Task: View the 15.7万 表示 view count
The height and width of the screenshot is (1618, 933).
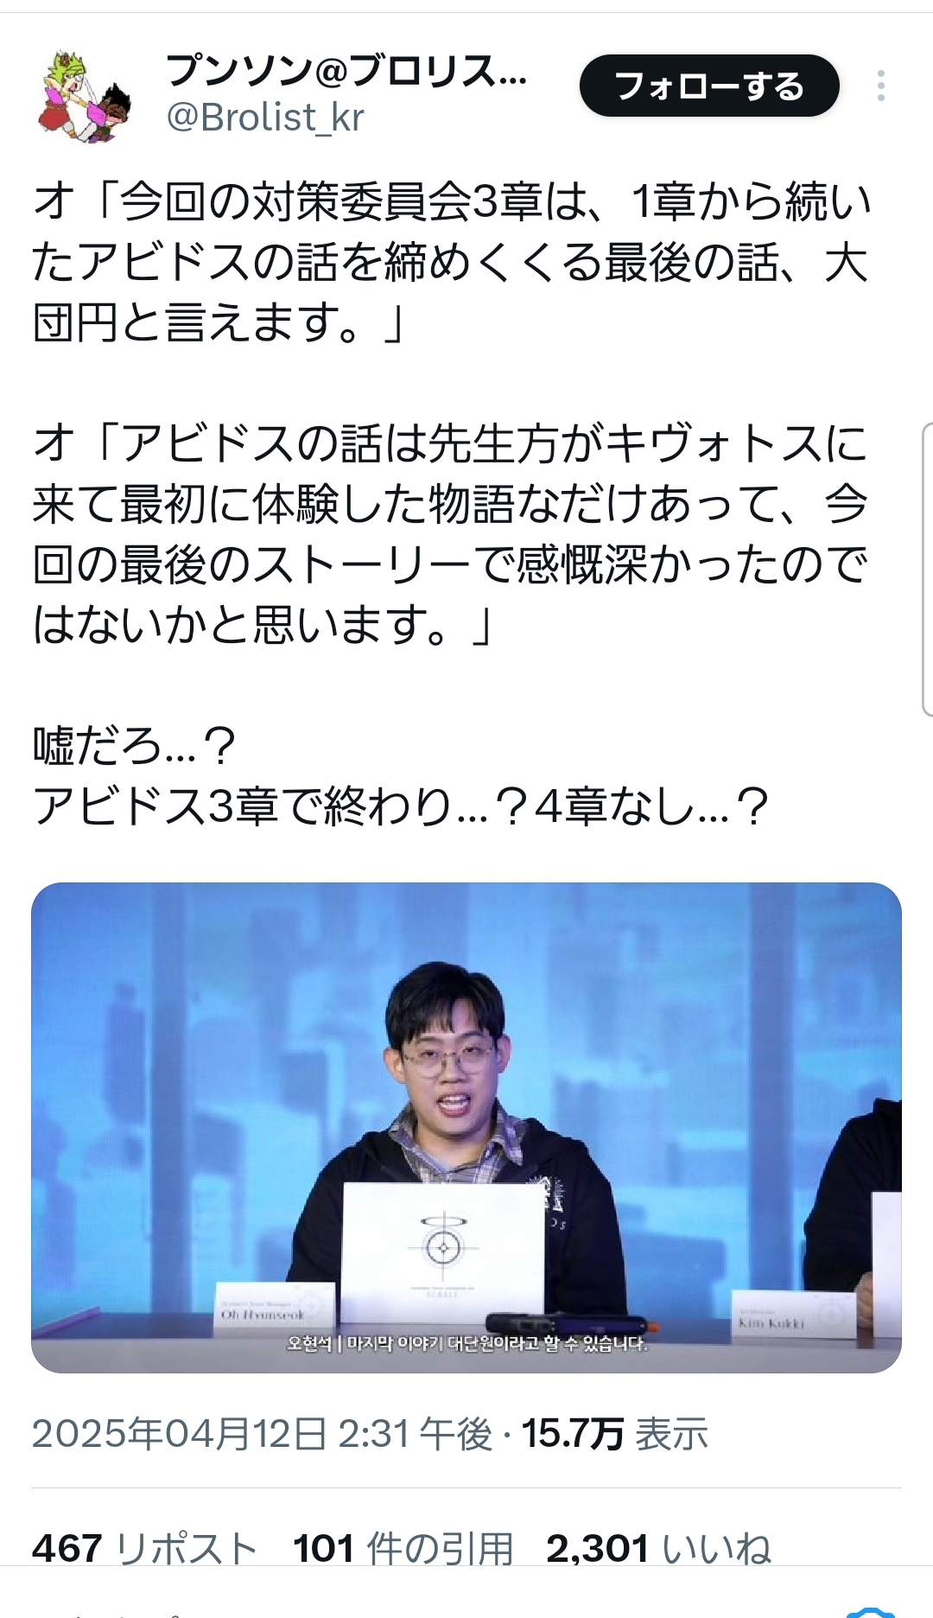Action: pos(615,1434)
